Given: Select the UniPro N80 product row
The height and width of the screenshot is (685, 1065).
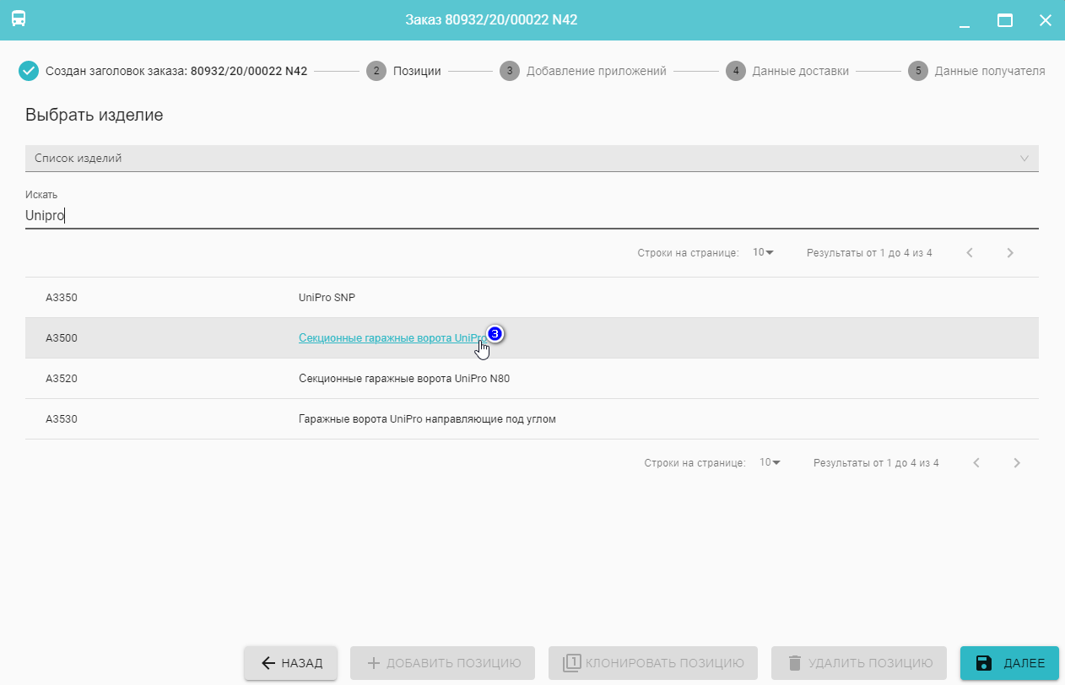Looking at the screenshot, I should click(403, 379).
